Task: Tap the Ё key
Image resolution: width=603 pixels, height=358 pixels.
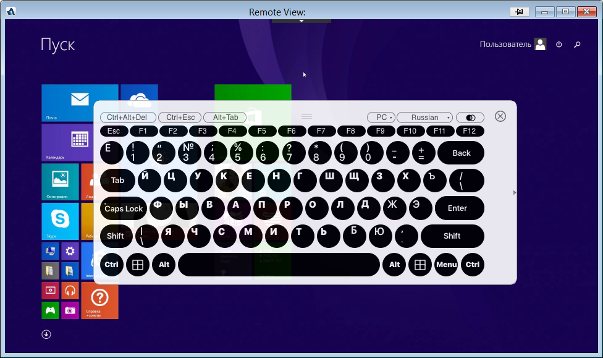Action: tap(112, 153)
